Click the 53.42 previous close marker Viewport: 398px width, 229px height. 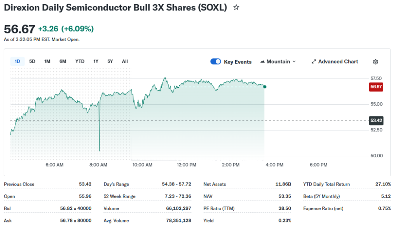coord(376,121)
